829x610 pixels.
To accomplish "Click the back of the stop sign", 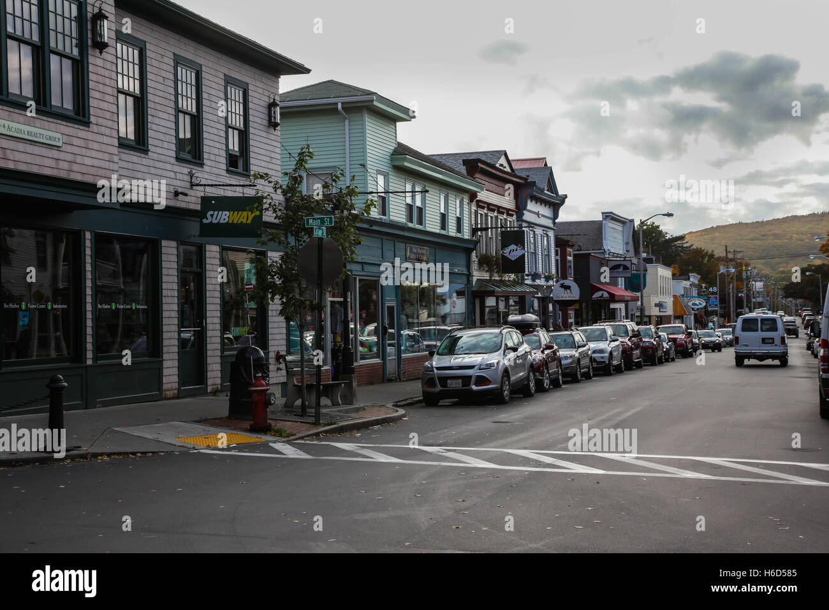I will point(321,260).
